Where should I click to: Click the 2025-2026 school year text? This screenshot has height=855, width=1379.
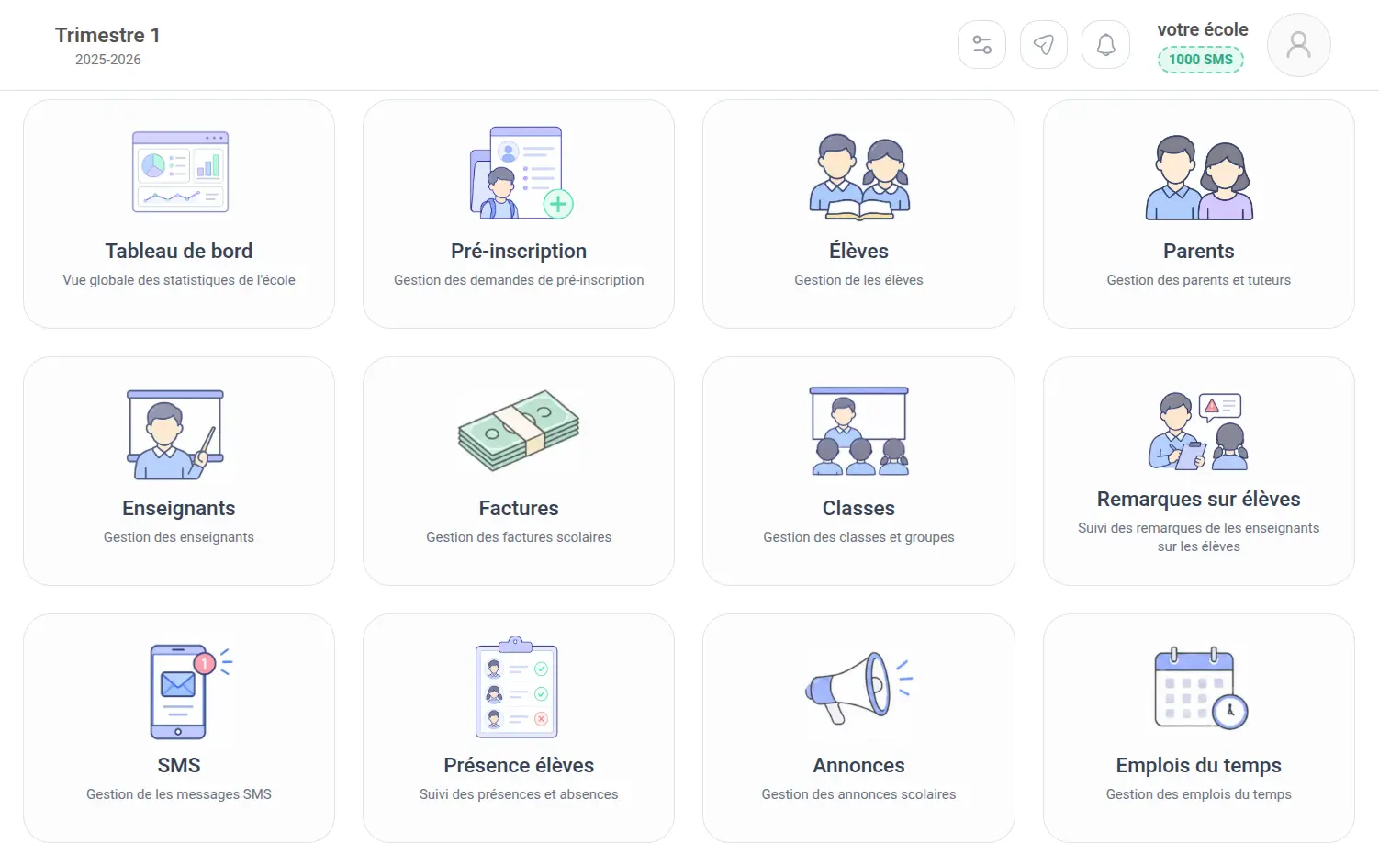point(108,60)
